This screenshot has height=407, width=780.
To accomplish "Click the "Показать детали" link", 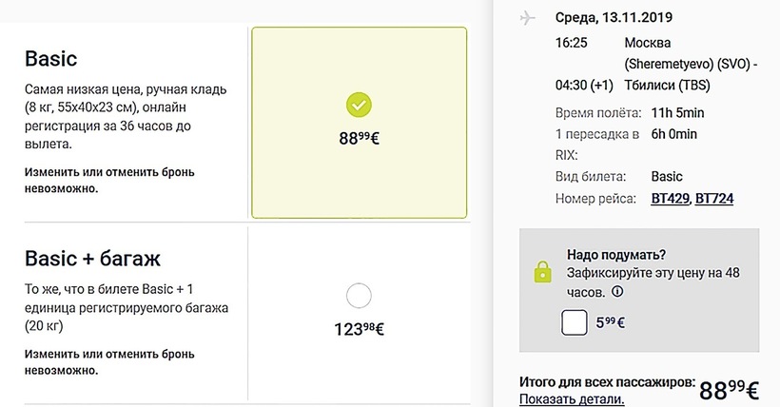I will click(572, 398).
